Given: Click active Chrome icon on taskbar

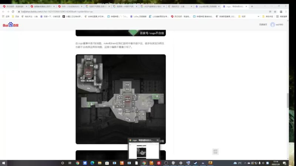Looking at the screenshot, I should 144,163.
